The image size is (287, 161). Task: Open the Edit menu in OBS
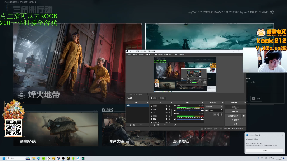135,54
